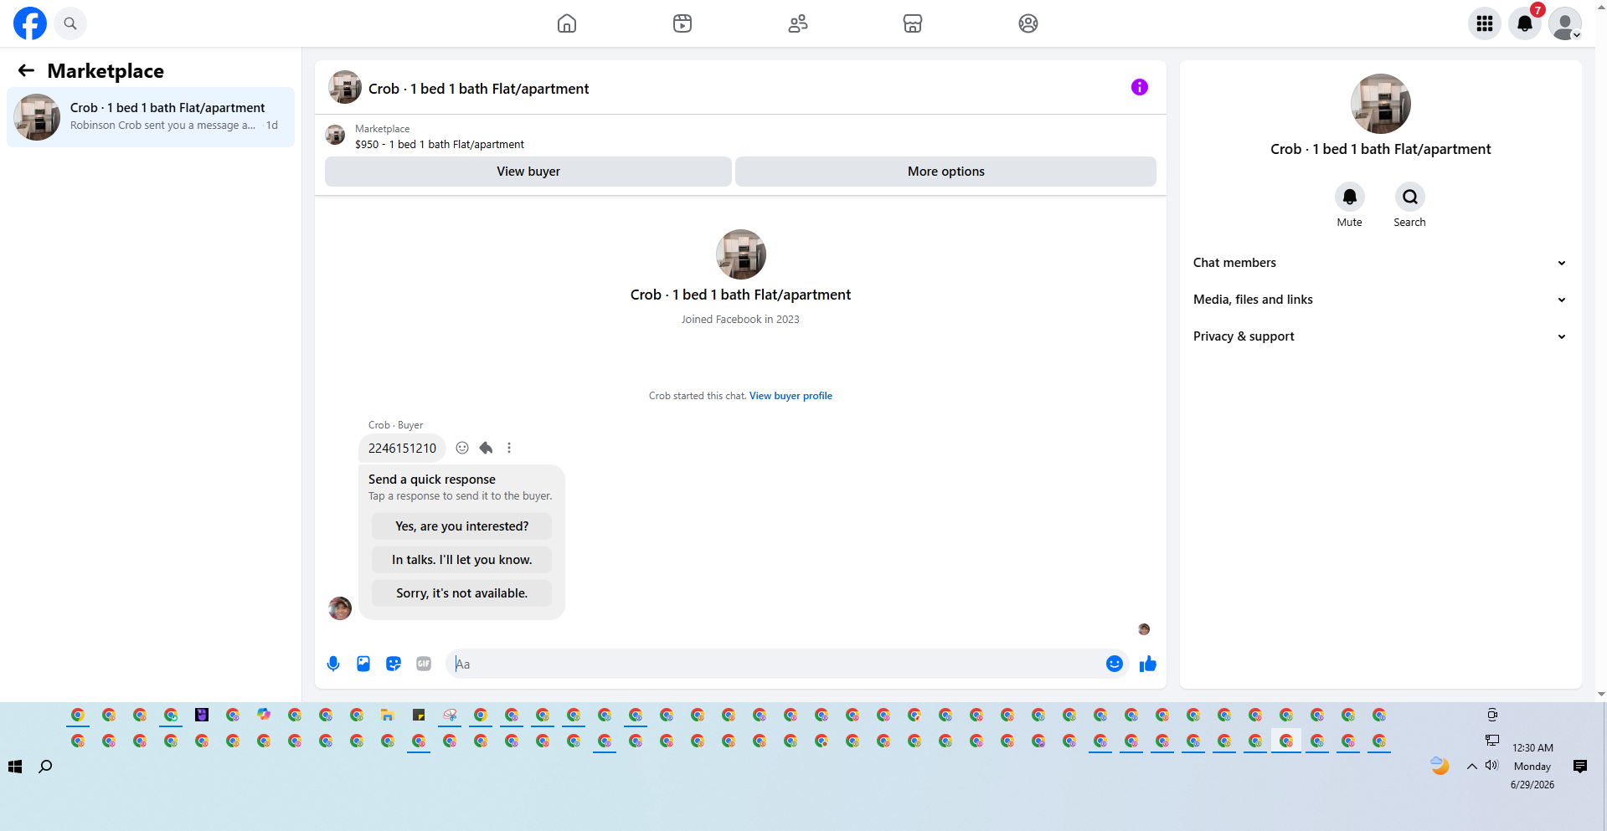Screen dimensions: 1607x831
Task: Open the Windows action center notifications icon
Action: point(1580,767)
